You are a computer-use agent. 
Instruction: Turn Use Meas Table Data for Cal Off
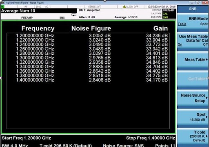tap(205, 44)
